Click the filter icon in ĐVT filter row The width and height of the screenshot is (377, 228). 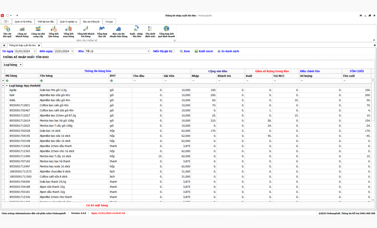click(x=111, y=81)
